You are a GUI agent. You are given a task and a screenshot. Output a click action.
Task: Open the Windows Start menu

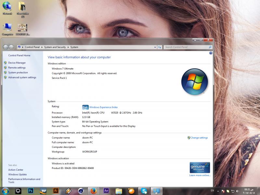5,191
